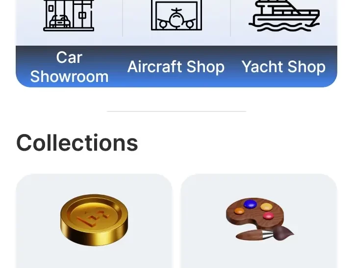Switch to Aircraft Shop label
Image resolution: width=353 pixels, height=268 pixels.
(176, 67)
